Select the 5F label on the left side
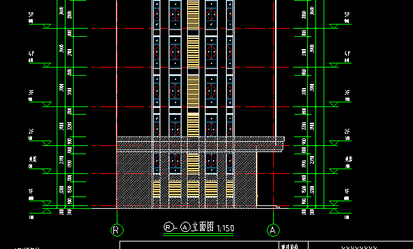This screenshot has height=249, width=413. 31,15
